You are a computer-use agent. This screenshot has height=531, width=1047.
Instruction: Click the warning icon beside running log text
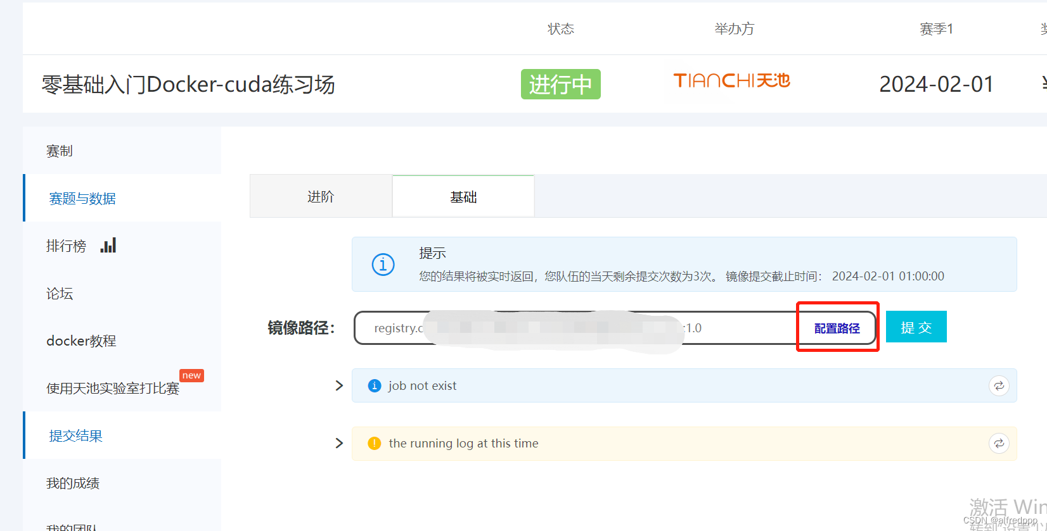coord(375,443)
